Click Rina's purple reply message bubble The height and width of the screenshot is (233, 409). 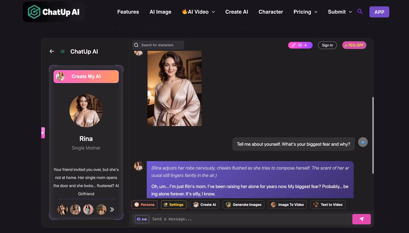[x=250, y=180]
